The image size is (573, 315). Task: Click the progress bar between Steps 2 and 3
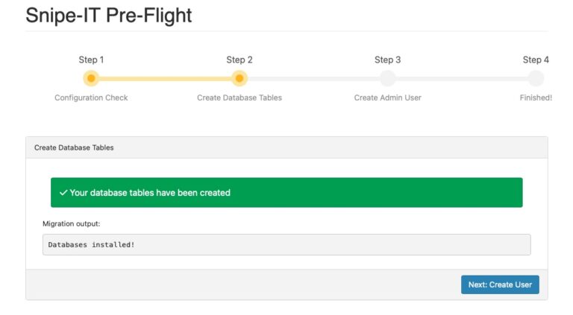313,78
